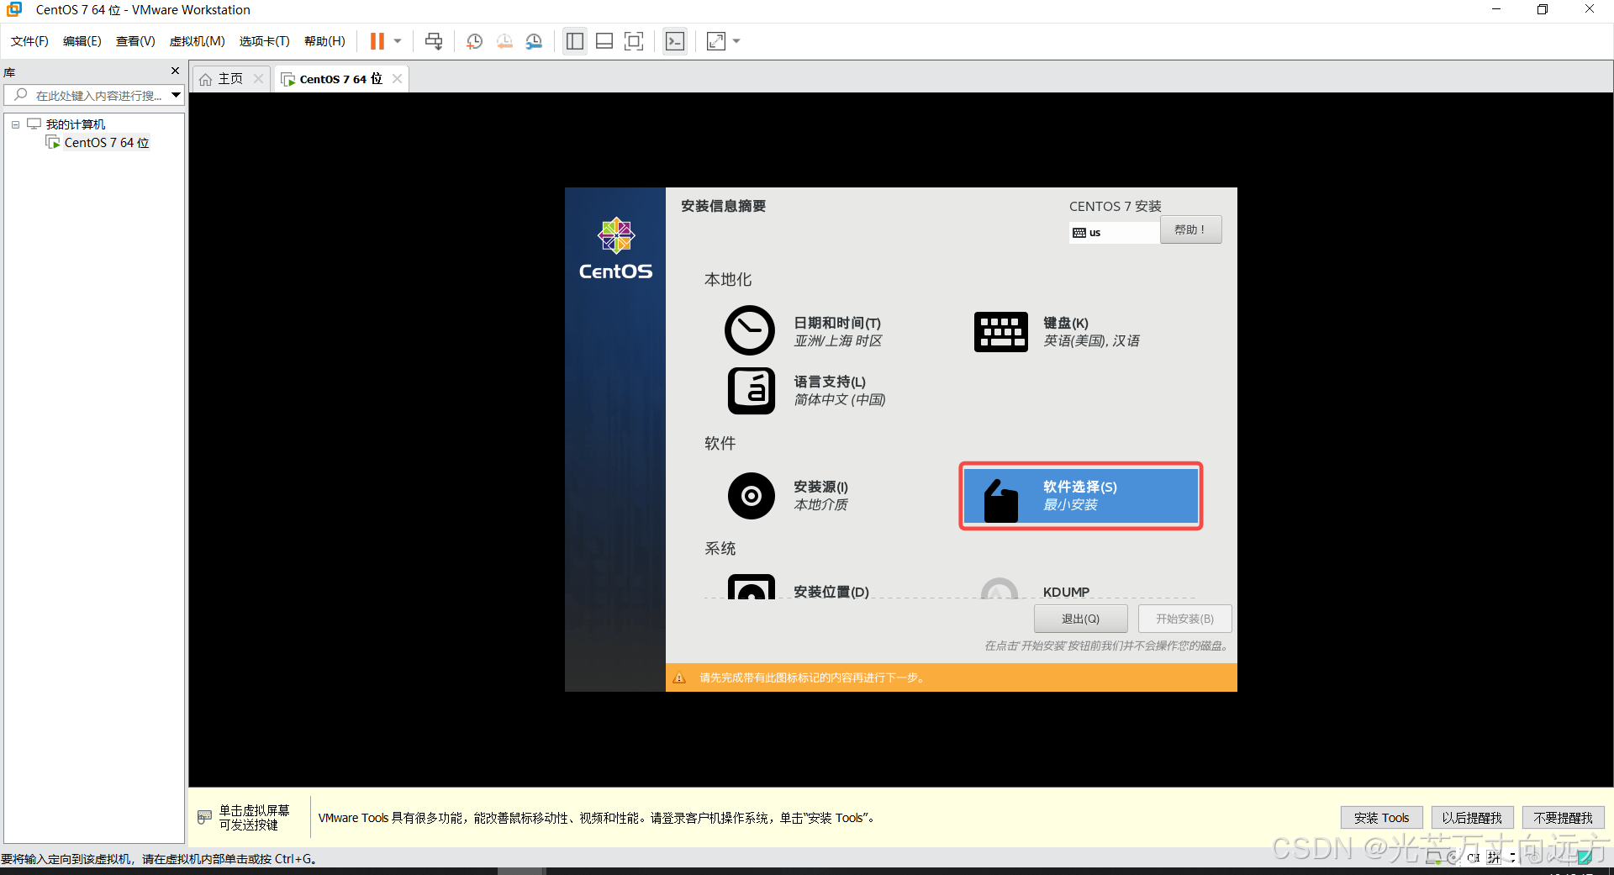Image resolution: width=1614 pixels, height=875 pixels.
Task: Open the 编辑(E) menu
Action: point(82,41)
